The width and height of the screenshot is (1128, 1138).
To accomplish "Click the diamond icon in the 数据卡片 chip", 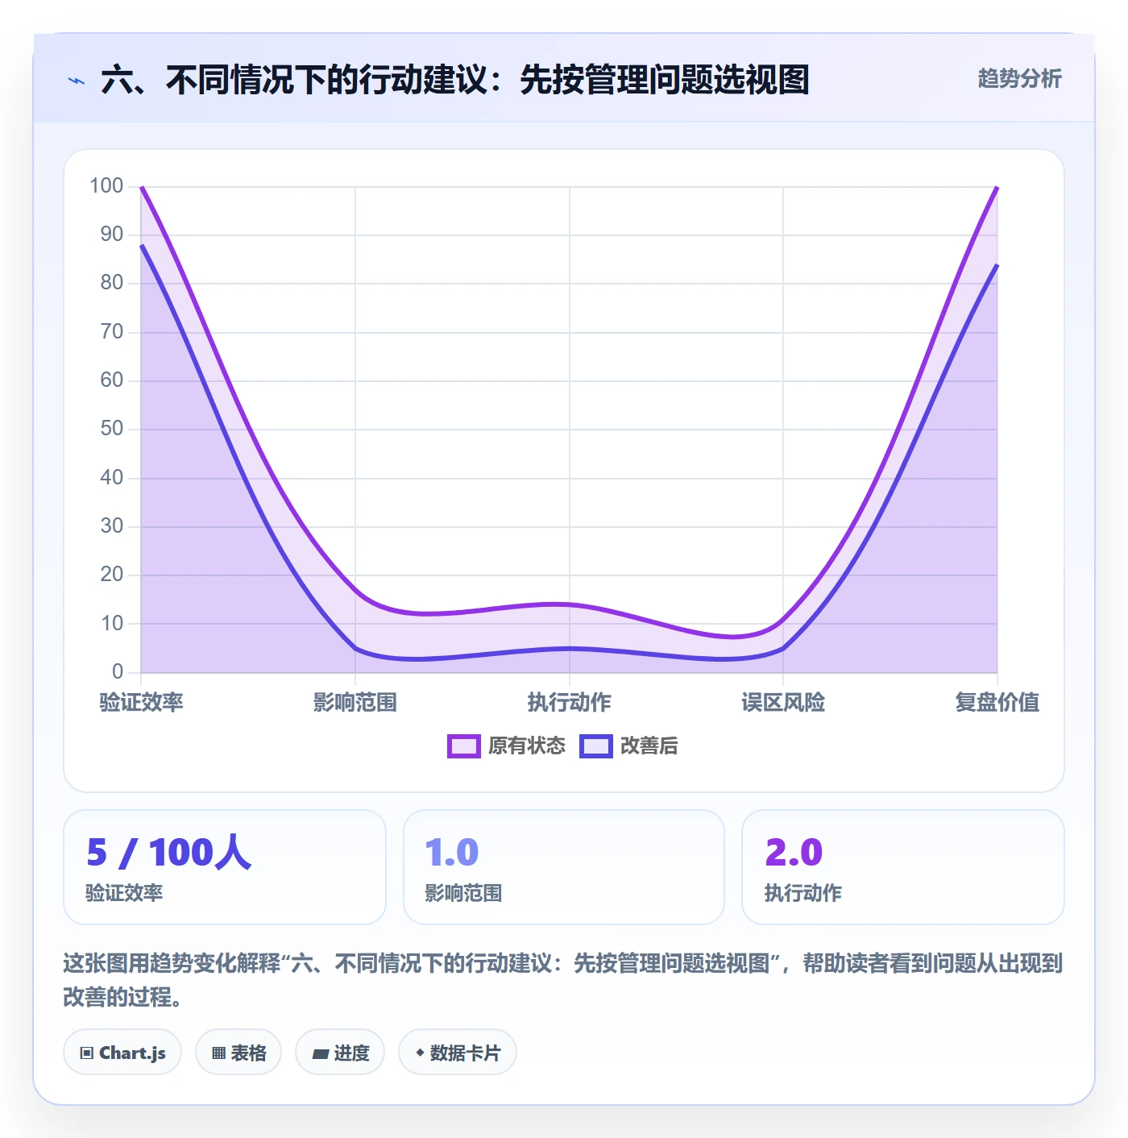I will coord(420,1053).
